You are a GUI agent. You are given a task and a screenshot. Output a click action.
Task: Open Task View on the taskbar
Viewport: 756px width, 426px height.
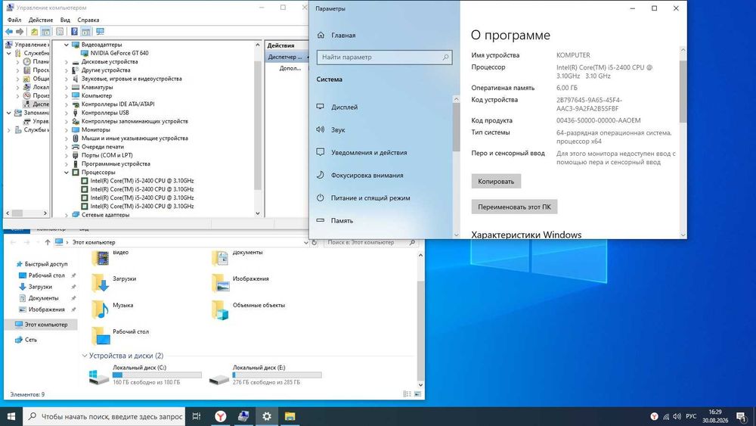point(197,416)
